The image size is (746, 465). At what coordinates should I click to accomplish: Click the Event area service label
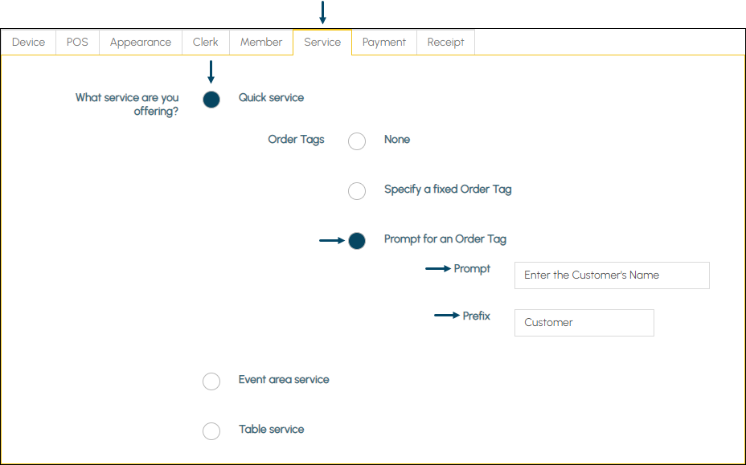pyautogui.click(x=284, y=379)
